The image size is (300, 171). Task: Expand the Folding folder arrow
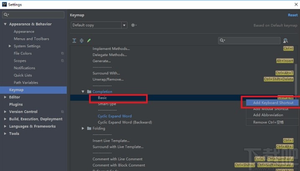point(83,128)
